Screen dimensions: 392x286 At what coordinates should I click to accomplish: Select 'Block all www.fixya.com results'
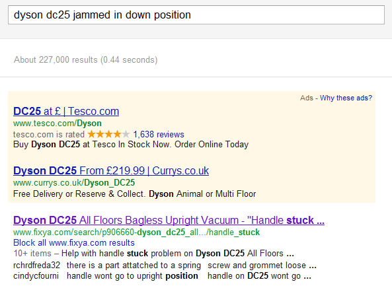click(x=74, y=243)
